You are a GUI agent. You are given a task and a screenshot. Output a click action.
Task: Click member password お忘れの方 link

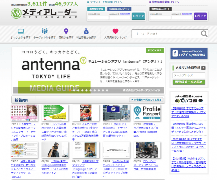[125, 14]
